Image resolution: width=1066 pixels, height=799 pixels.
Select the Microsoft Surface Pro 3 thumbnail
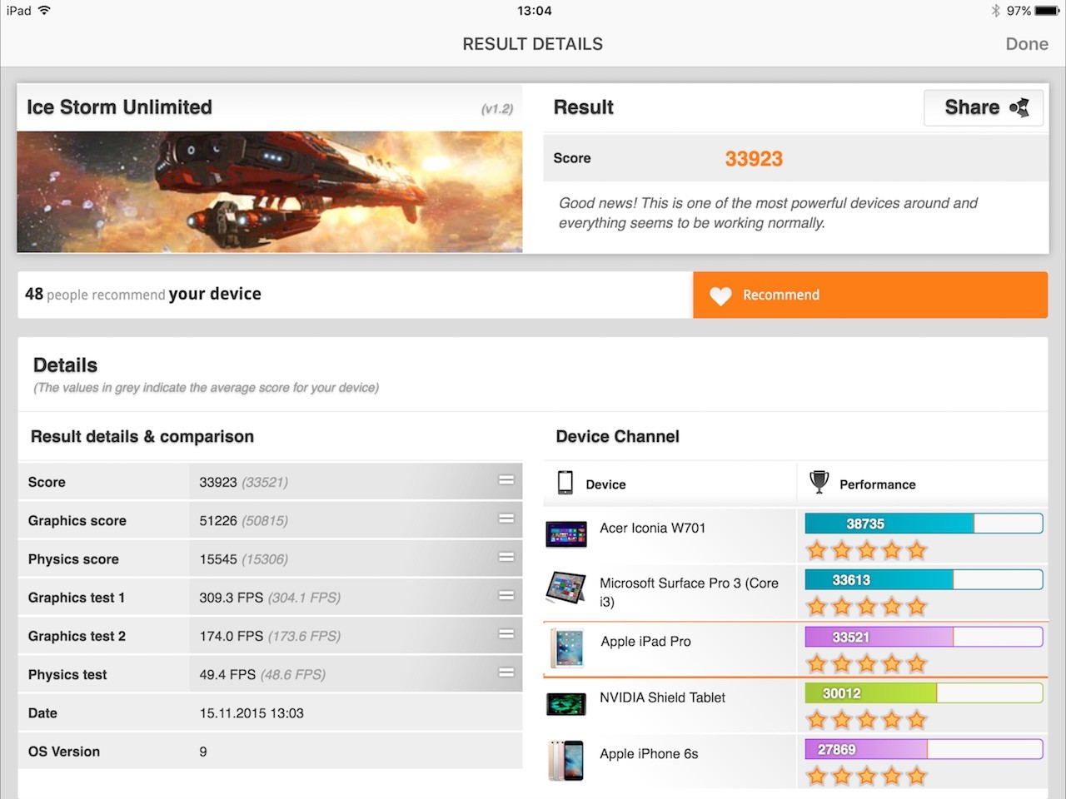click(566, 588)
